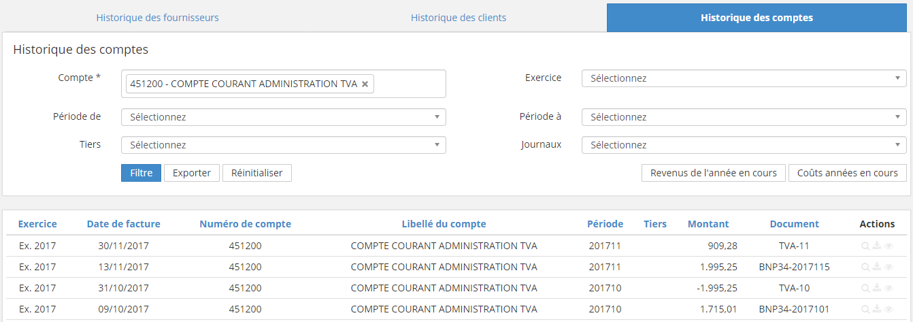Toggle the eye icon for TVA-10

click(x=889, y=289)
